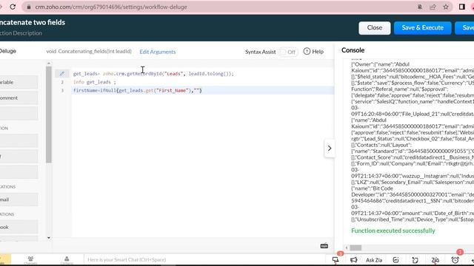The width and height of the screenshot is (474, 266).
Task: Click Save & Execute
Action: point(423,28)
